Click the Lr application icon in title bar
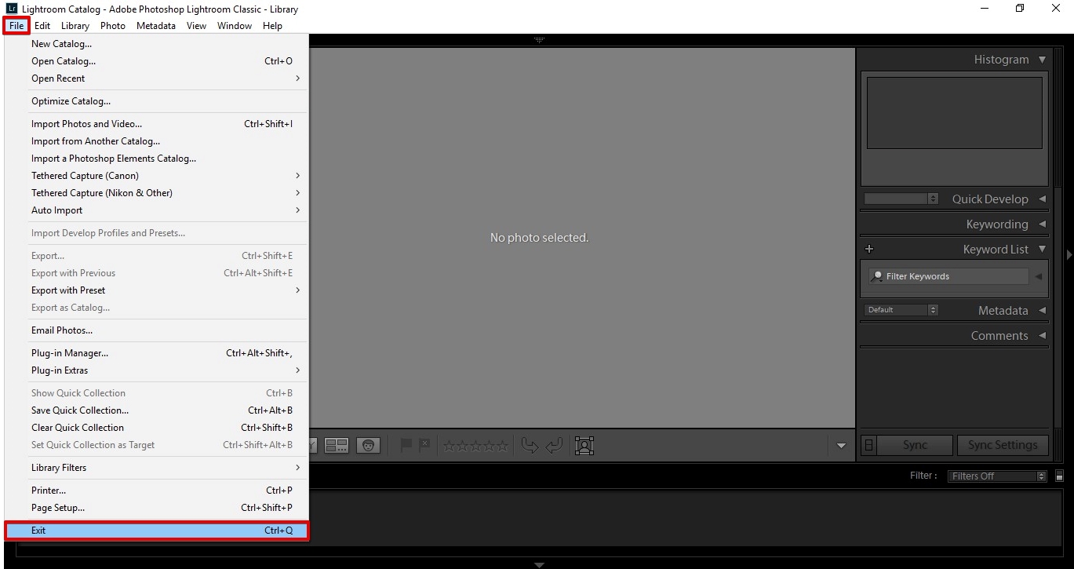This screenshot has width=1074, height=569. (11, 9)
